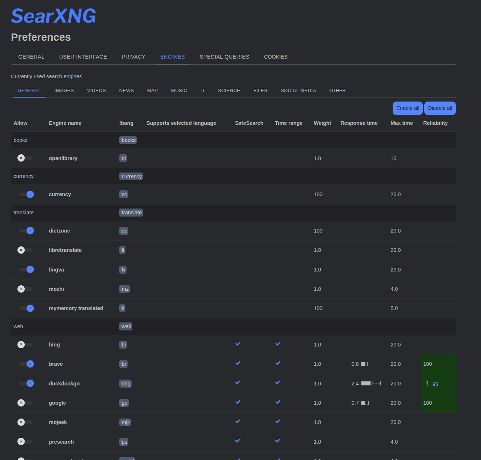This screenshot has height=460, width=481.
Task: Open the Privacy preferences tab
Action: tap(133, 57)
